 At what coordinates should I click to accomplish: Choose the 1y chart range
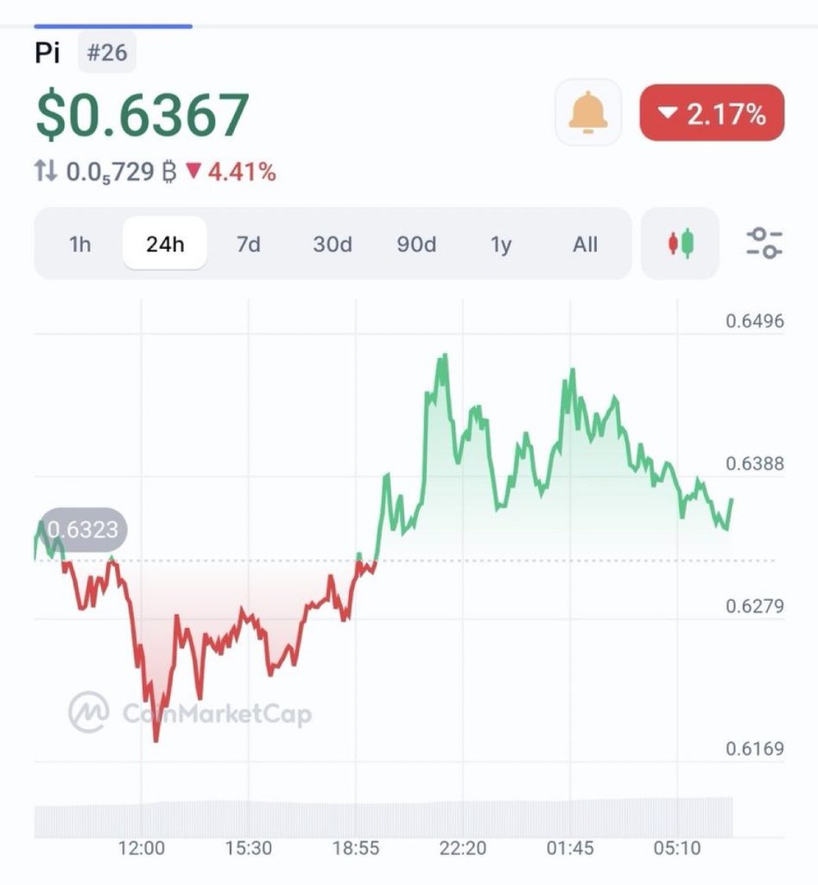click(501, 245)
